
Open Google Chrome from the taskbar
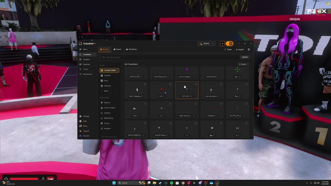point(183,183)
